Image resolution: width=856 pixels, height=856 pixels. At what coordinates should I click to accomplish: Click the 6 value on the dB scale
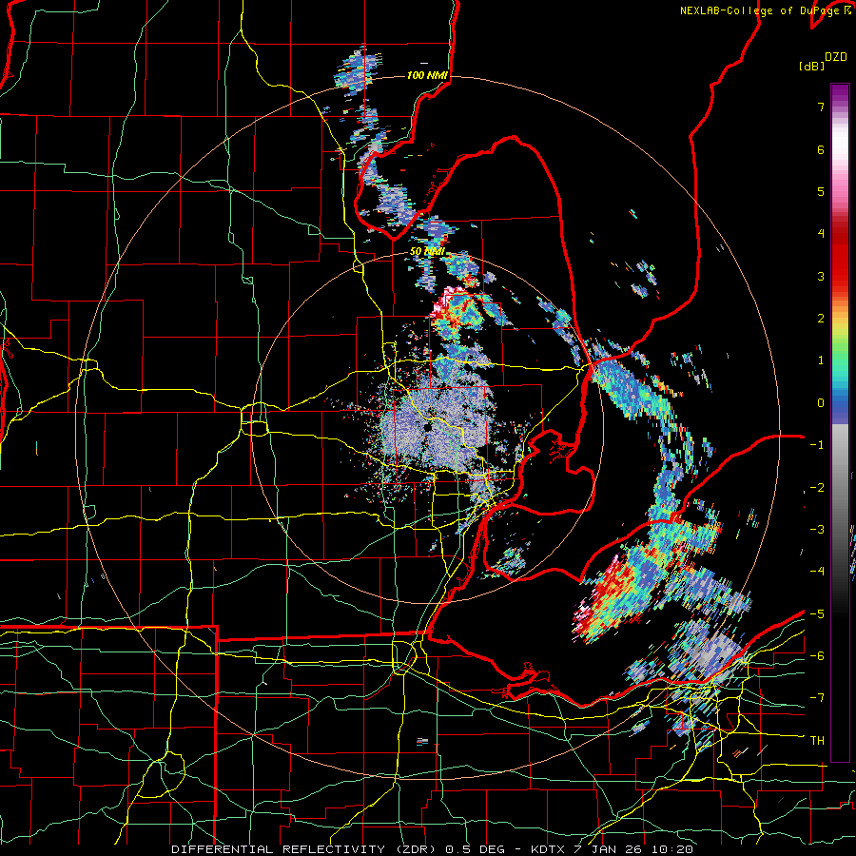tap(821, 149)
